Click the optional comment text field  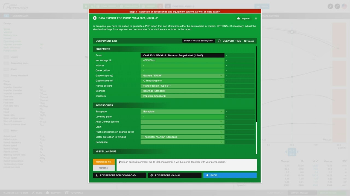tap(187, 165)
